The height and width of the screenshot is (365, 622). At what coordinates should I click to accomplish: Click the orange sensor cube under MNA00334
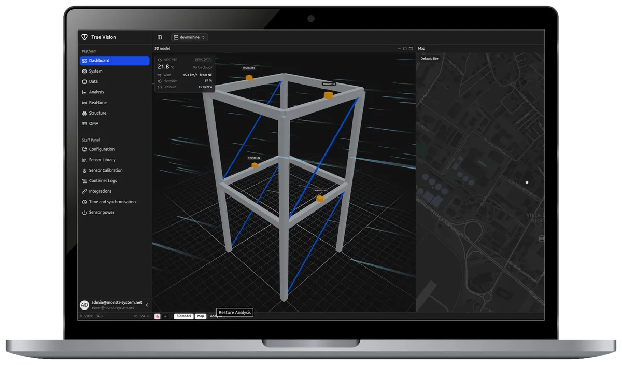249,78
